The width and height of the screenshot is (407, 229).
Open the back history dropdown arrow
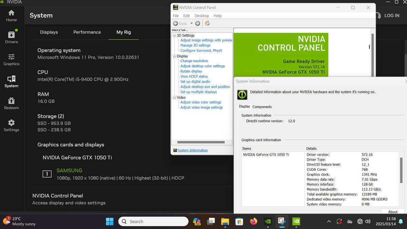click(191, 23)
